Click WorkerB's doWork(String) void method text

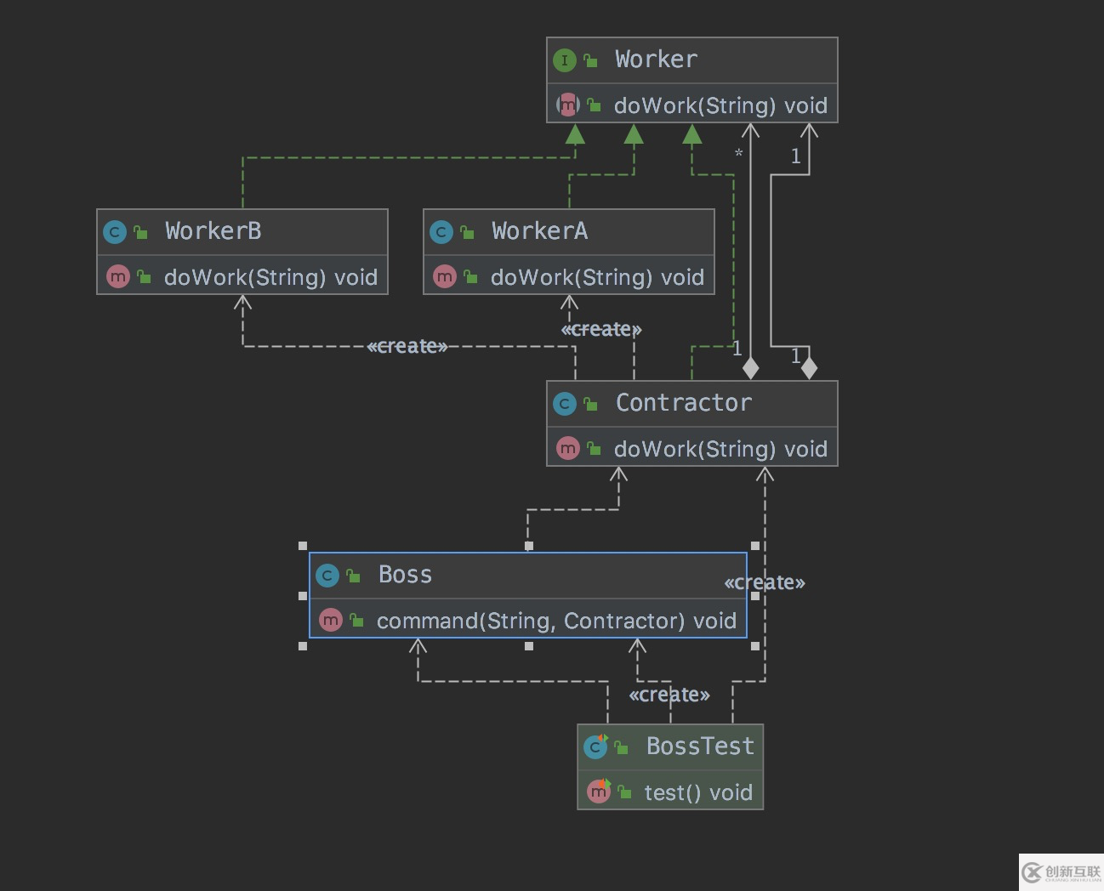(x=270, y=277)
